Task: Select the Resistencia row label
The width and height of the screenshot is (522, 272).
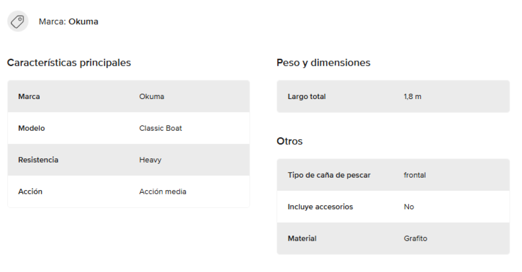Action: (38, 160)
